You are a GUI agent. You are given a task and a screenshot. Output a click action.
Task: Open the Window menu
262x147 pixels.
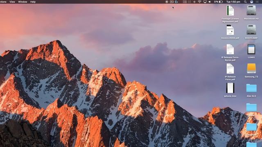(x=23, y=2)
